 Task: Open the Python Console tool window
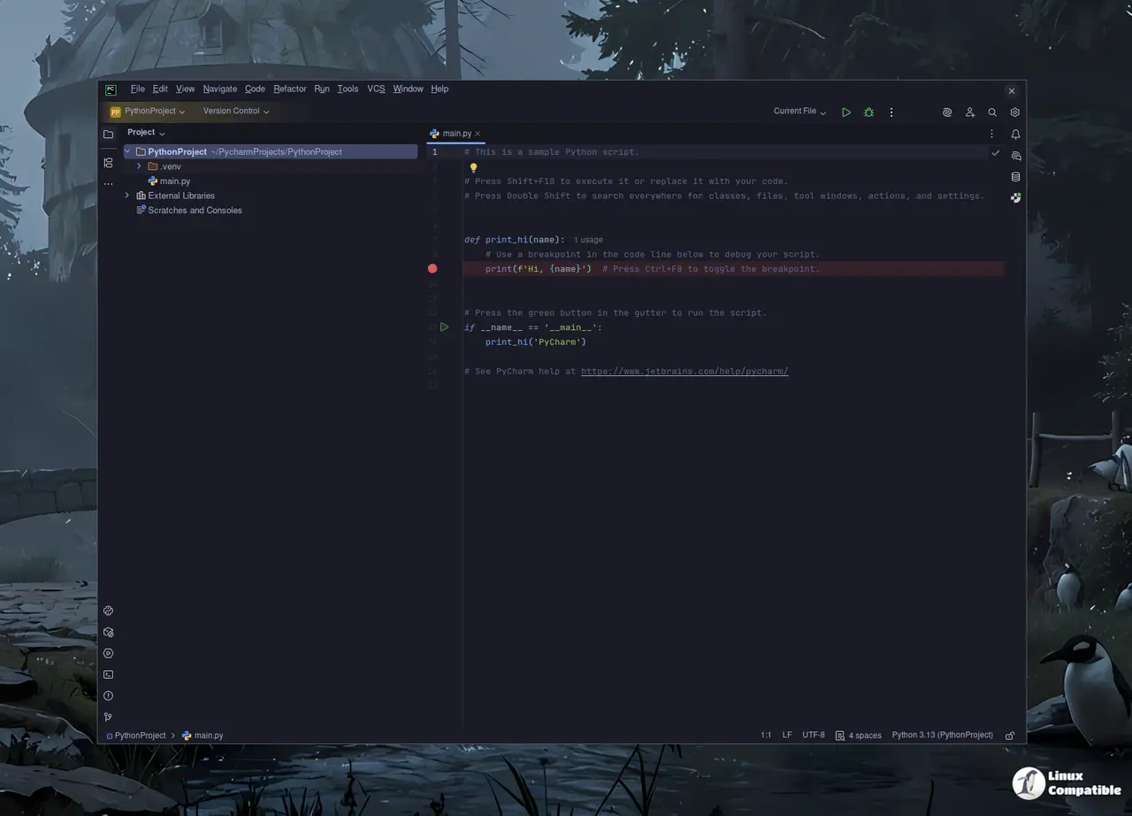coord(108,611)
